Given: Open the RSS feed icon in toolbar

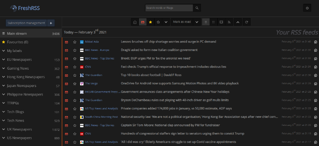Looking at the screenshot, I should [229, 22].
